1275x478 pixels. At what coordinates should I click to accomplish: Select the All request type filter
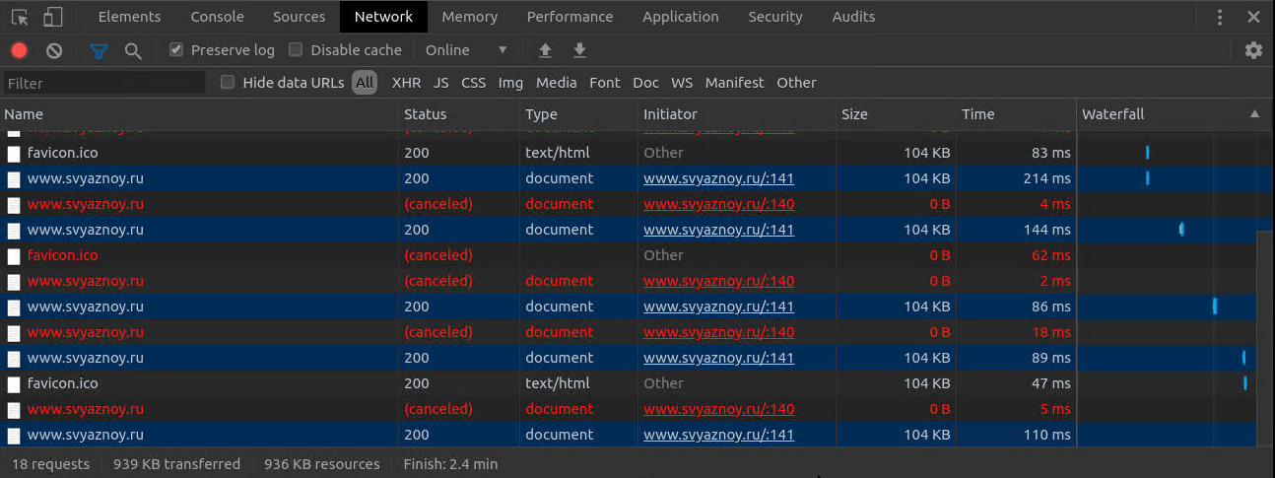point(366,83)
